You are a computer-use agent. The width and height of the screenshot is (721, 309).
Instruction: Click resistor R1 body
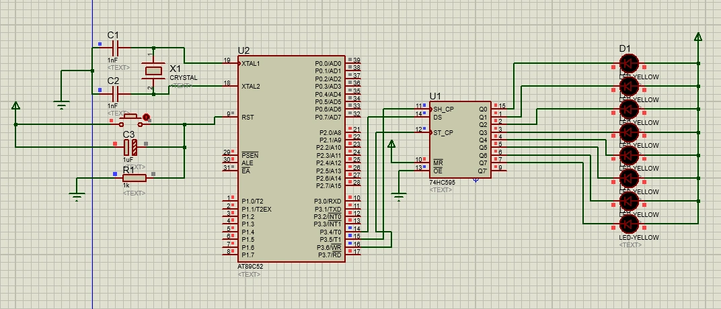click(x=134, y=177)
